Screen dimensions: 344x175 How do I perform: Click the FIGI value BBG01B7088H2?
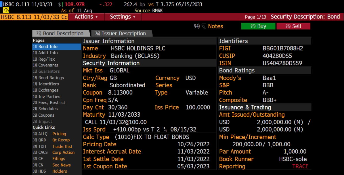click(x=283, y=49)
